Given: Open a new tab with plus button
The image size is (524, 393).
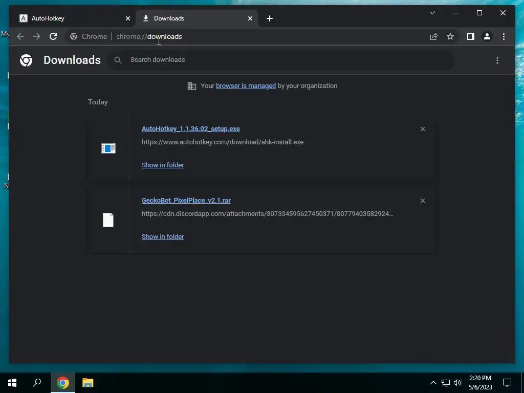Looking at the screenshot, I should (x=270, y=18).
